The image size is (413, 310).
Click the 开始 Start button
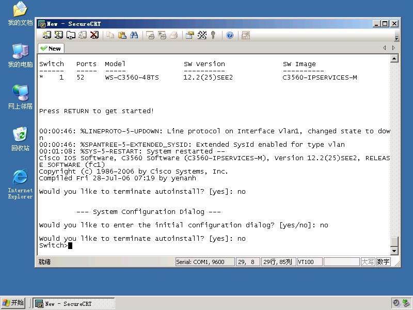(x=13, y=303)
